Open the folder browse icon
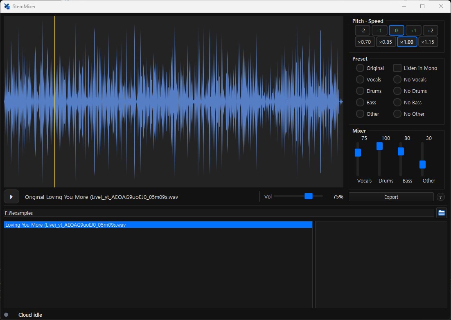This screenshot has width=451, height=320. tap(441, 213)
